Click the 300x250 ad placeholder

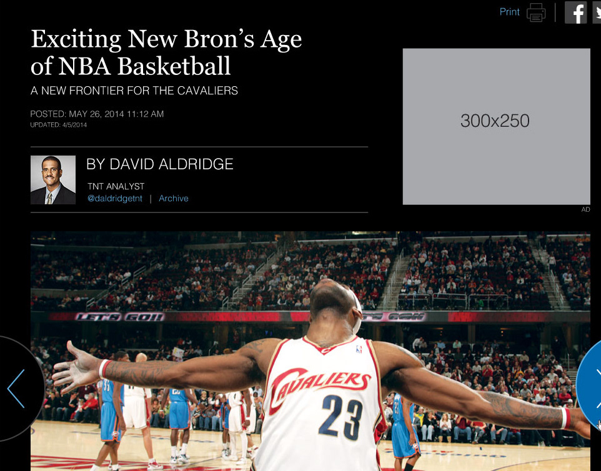[x=497, y=126]
